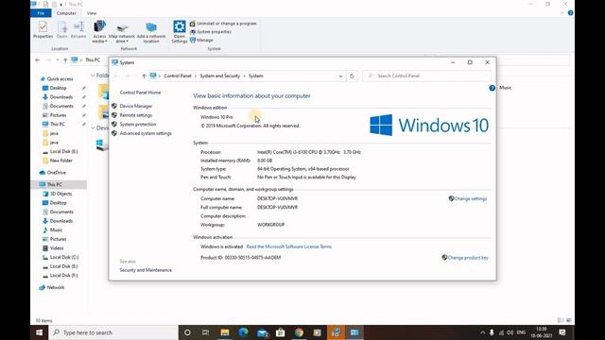Open New folder in Quick access
The height and width of the screenshot is (340, 605).
click(60, 161)
